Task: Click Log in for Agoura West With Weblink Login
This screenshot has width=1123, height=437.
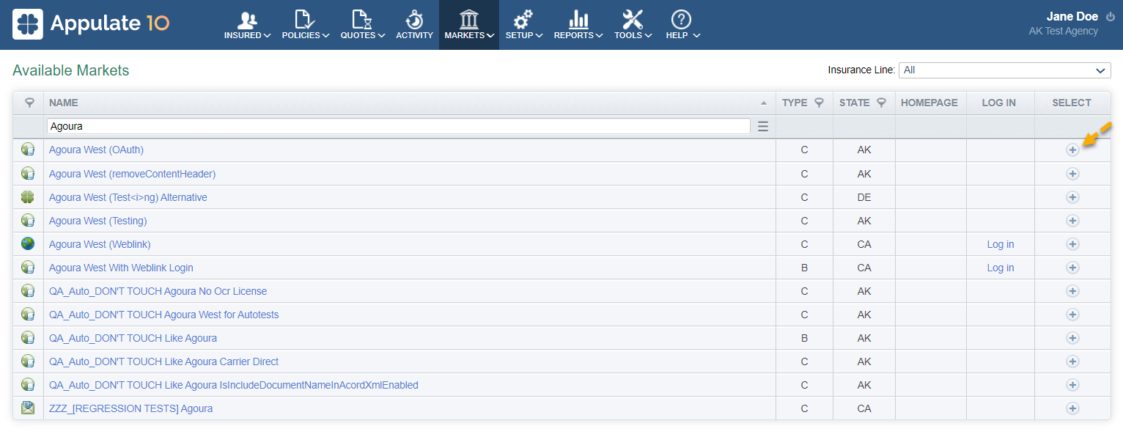Action: pos(1001,268)
